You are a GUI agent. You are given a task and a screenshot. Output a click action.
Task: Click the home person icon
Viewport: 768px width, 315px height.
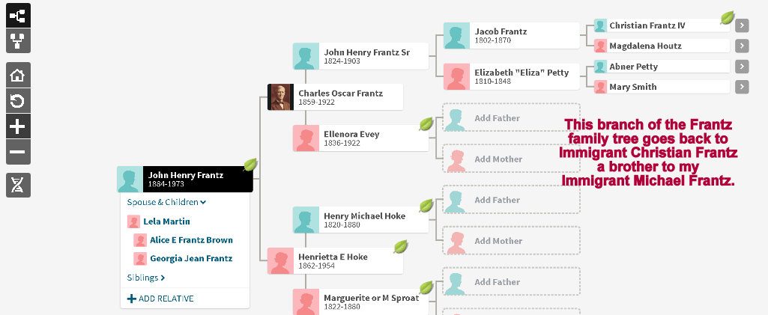[x=18, y=75]
